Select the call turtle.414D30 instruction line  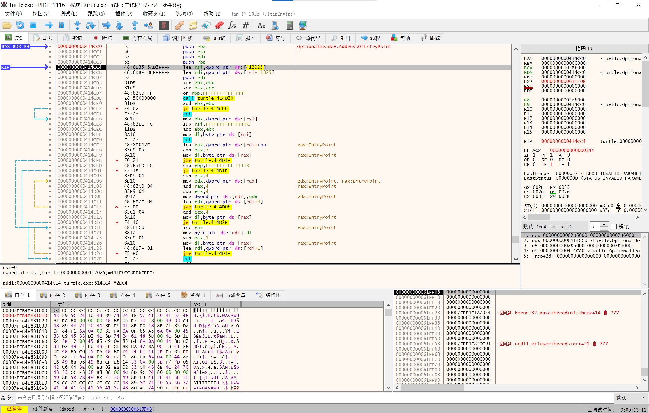pos(284,98)
